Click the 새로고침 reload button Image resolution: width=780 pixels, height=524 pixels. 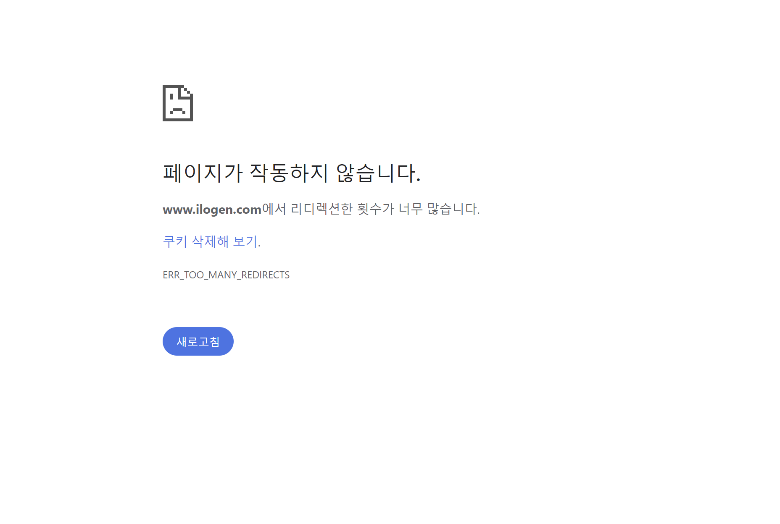coord(198,341)
